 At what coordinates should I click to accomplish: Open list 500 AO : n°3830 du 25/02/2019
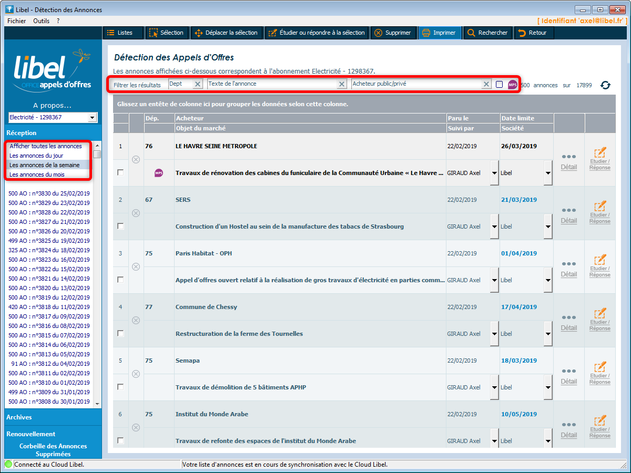coord(49,193)
